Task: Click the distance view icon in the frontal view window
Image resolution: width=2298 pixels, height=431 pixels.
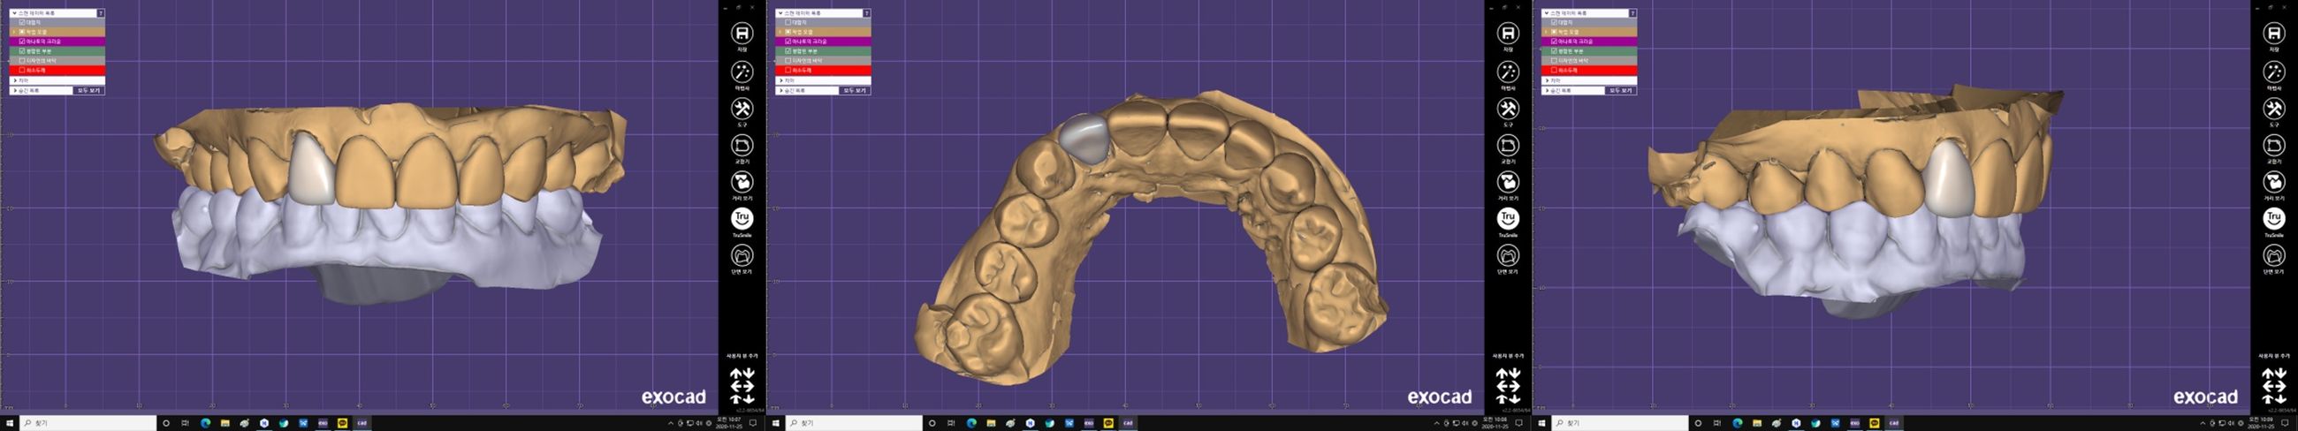Action: [742, 182]
